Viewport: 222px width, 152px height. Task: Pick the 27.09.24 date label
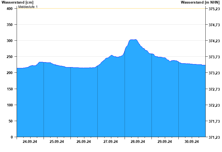pyautogui.click(x=111, y=141)
